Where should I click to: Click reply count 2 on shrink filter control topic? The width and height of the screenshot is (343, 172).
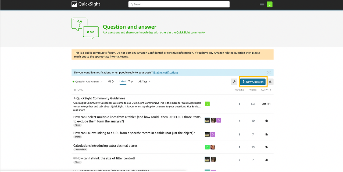239,160
